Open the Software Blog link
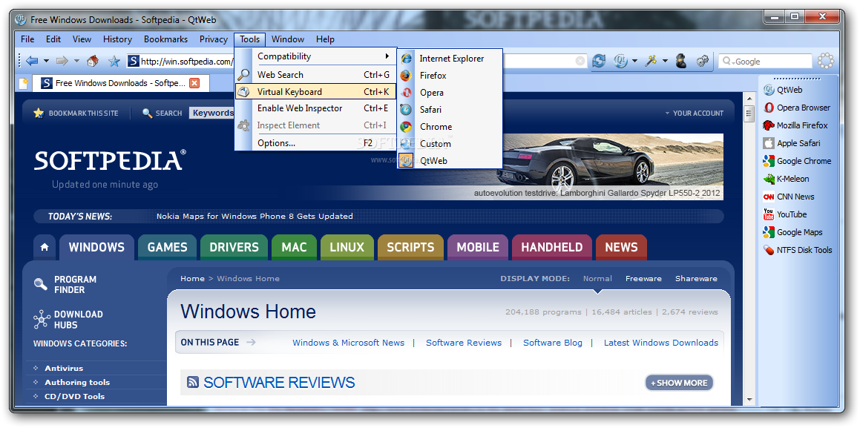This screenshot has height=428, width=860. 552,343
